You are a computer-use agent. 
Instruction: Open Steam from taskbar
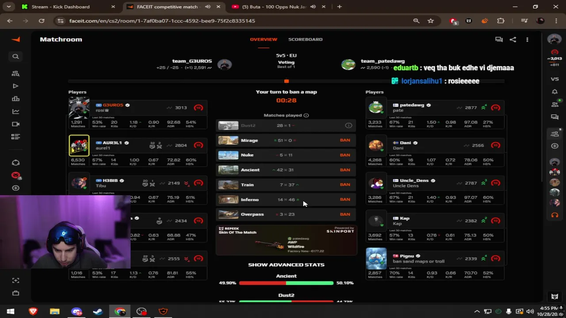click(x=98, y=311)
